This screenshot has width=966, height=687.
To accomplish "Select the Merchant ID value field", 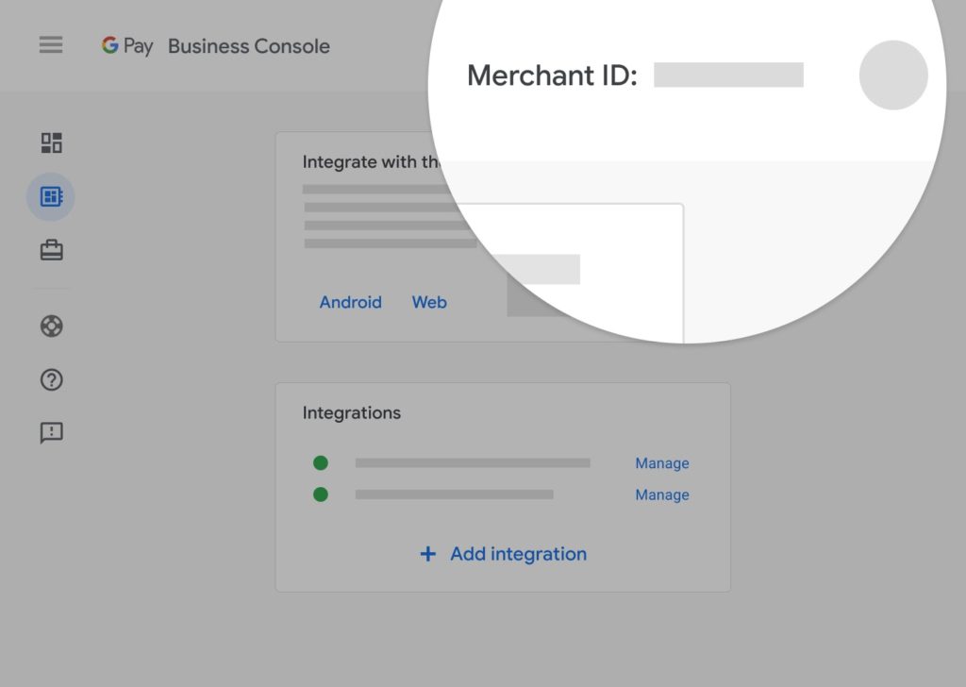I will coord(728,75).
